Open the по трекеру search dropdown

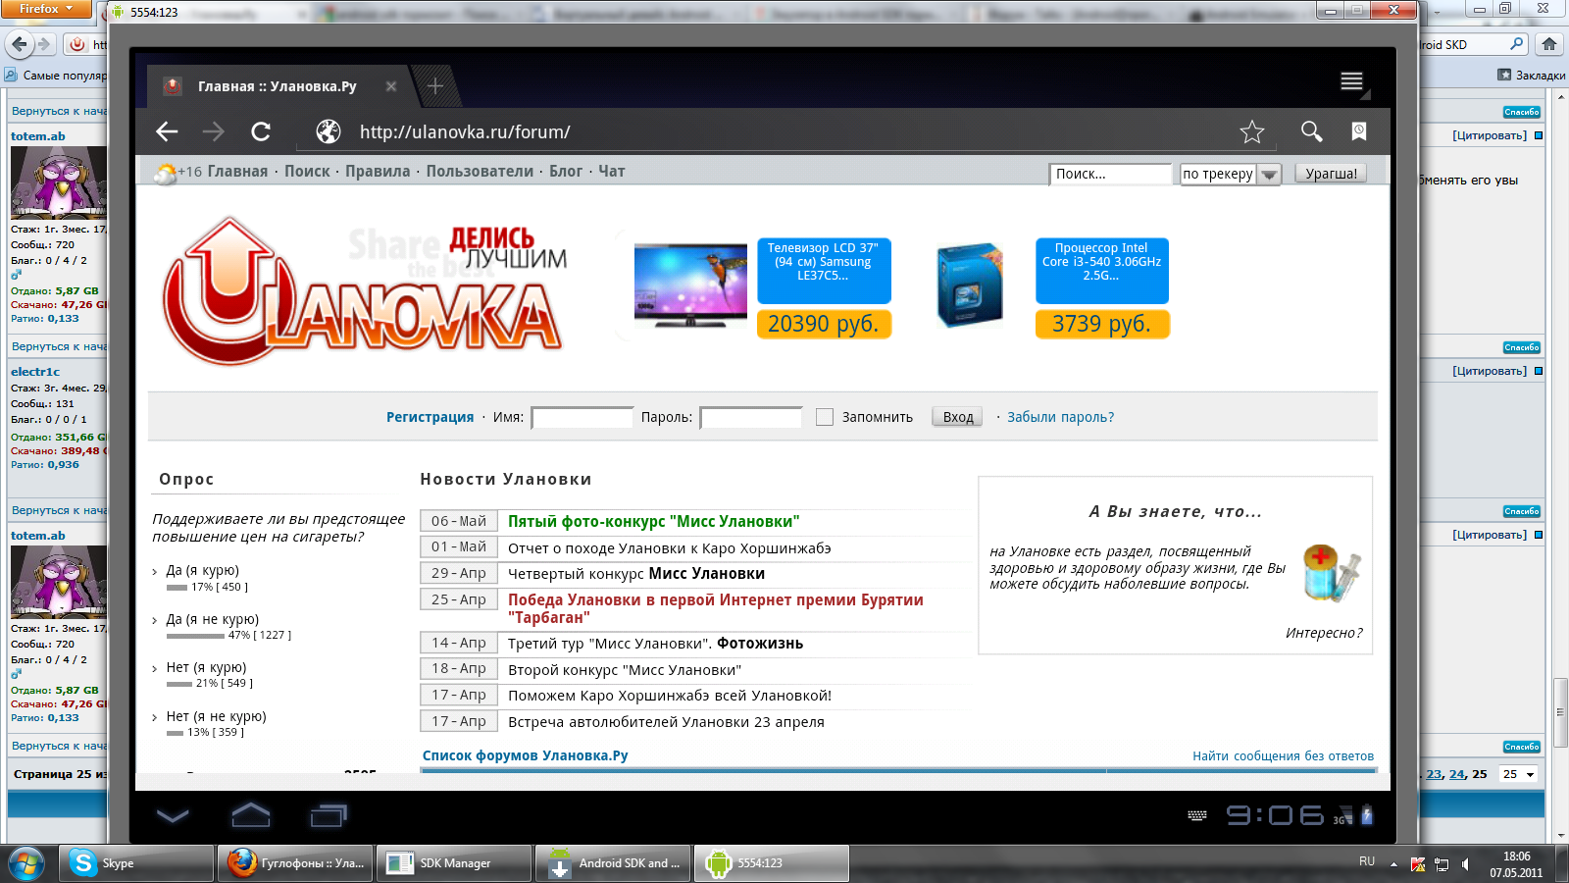tap(1269, 175)
